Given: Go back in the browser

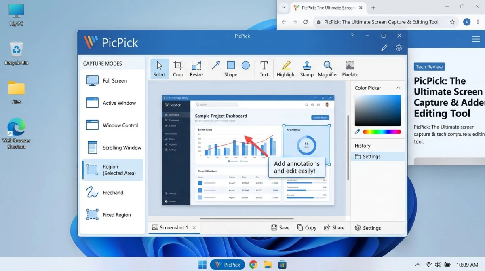Looking at the screenshot, I should 284,22.
